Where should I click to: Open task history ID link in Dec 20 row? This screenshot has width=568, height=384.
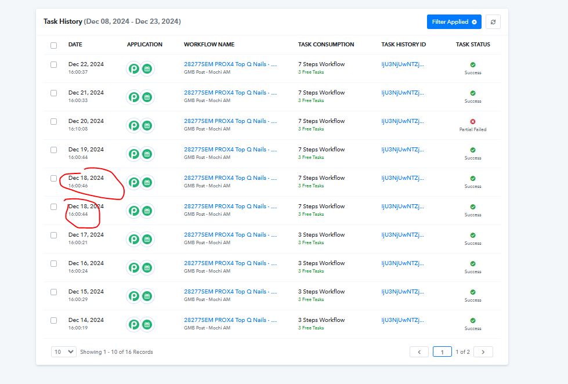[x=403, y=121]
